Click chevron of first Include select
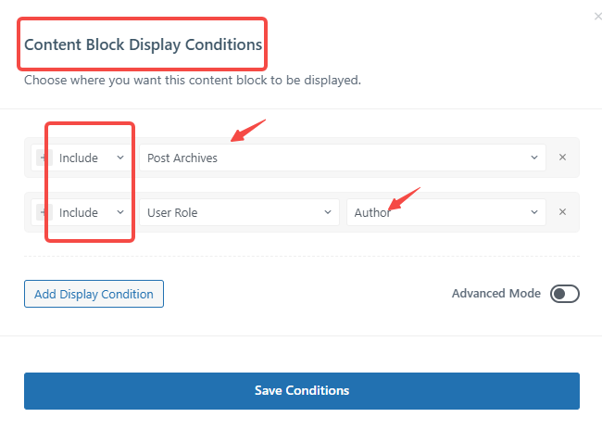This screenshot has width=602, height=430. [x=120, y=158]
